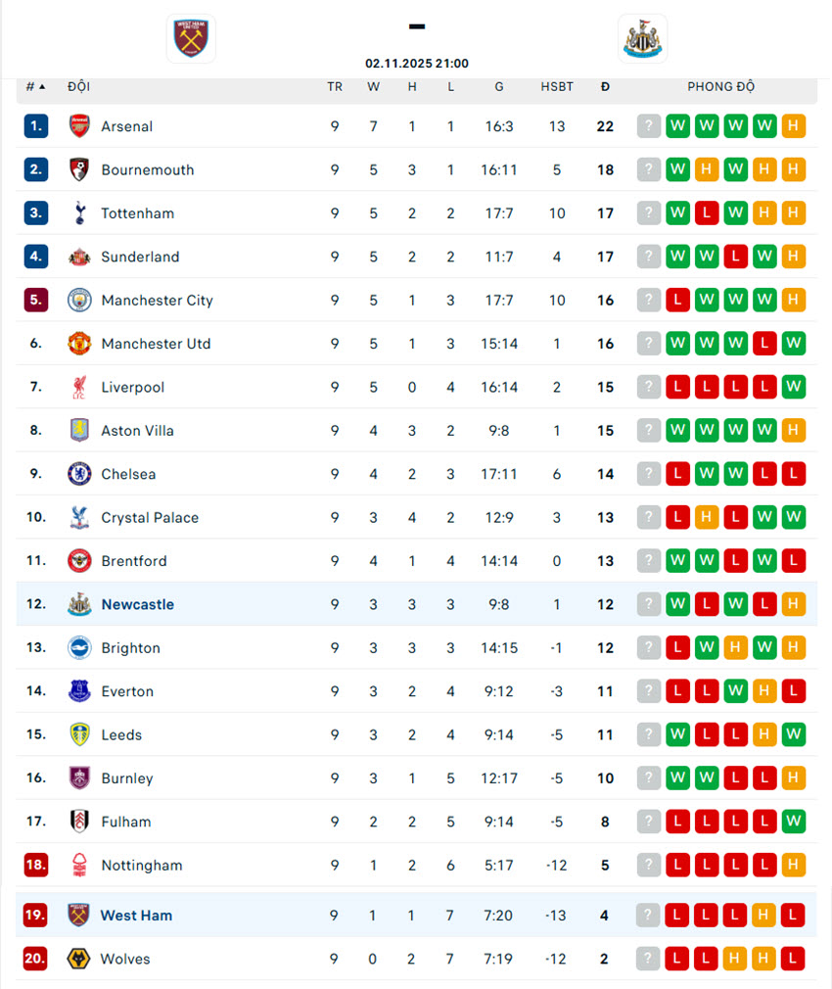Click the Everton club logo
This screenshot has width=832, height=989.
pyautogui.click(x=79, y=691)
